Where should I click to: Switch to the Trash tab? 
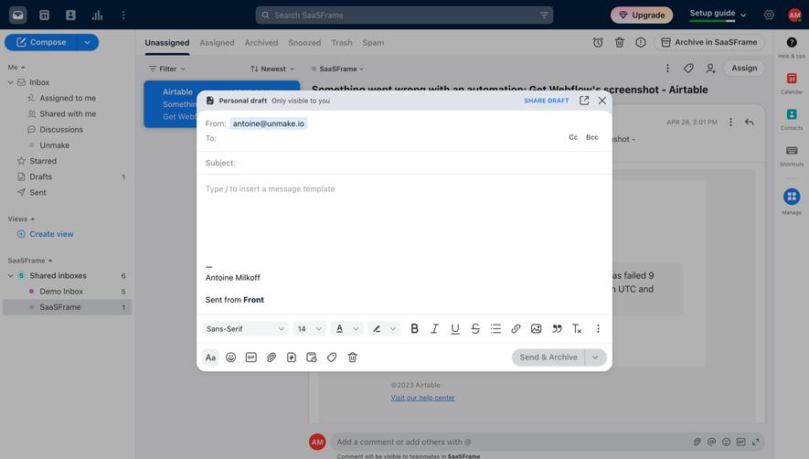click(x=342, y=43)
